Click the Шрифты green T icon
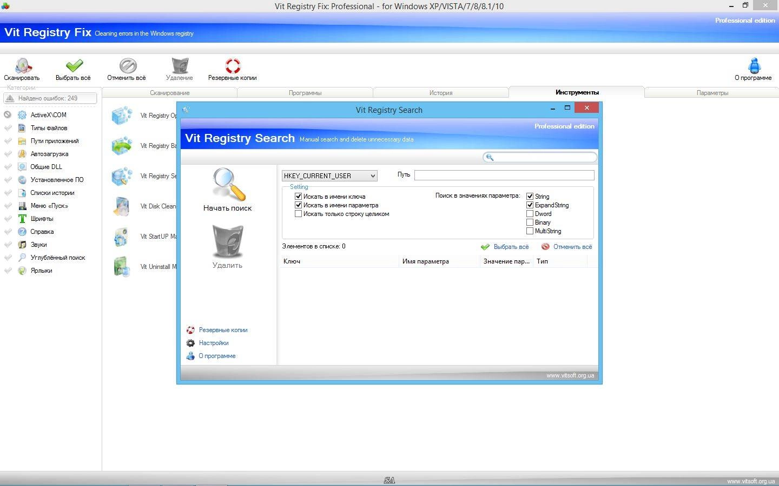This screenshot has height=486, width=779. [22, 219]
